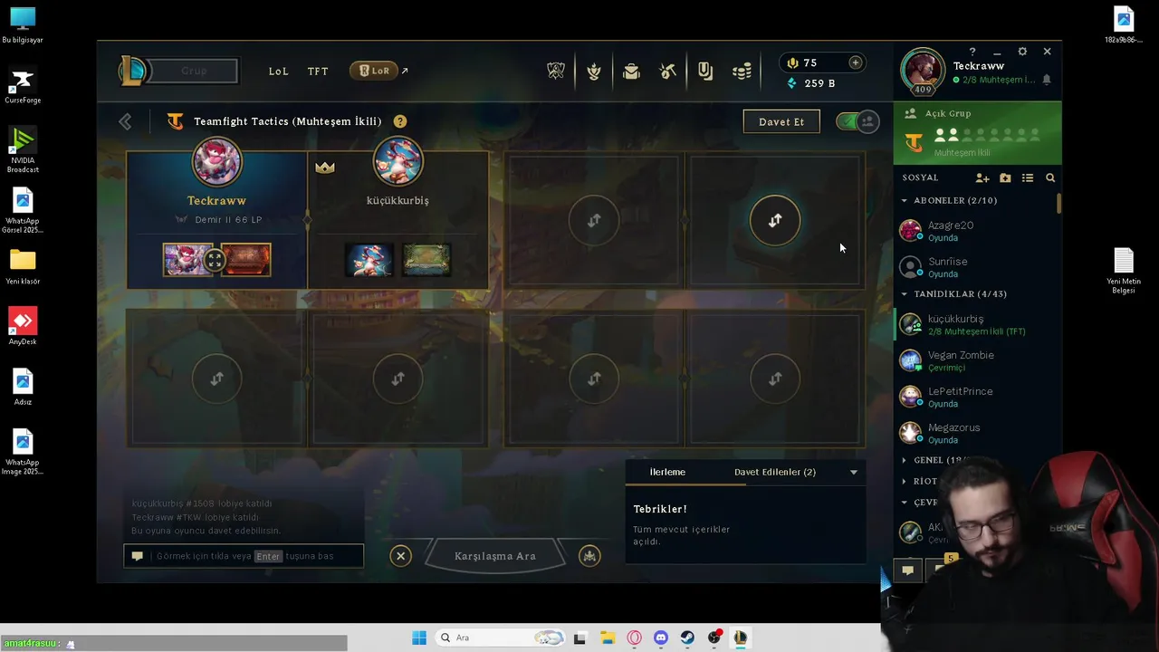Click küçükkurbiş's arena thumbnail
The height and width of the screenshot is (652, 1159).
pos(426,260)
